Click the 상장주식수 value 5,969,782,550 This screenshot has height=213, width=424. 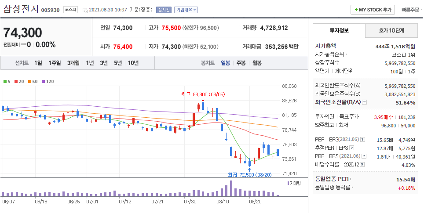(x=400, y=63)
